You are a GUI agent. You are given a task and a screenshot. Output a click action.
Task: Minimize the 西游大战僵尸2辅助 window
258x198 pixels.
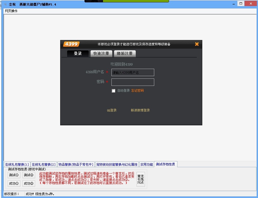tap(234, 4)
